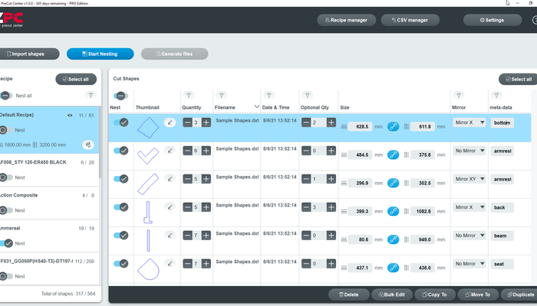Image resolution: width=537 pixels, height=306 pixels.
Task: Enable Nest toggle for Action Composite recipe
Action: pos(5,210)
